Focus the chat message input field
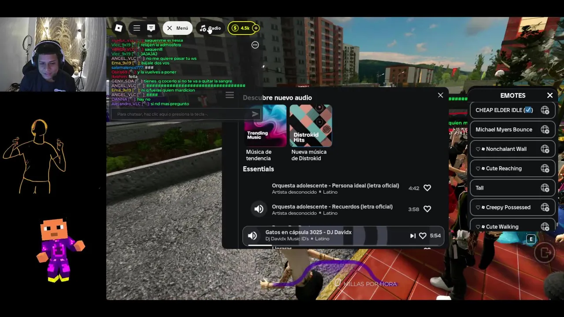Image resolution: width=564 pixels, height=317 pixels. point(181,114)
